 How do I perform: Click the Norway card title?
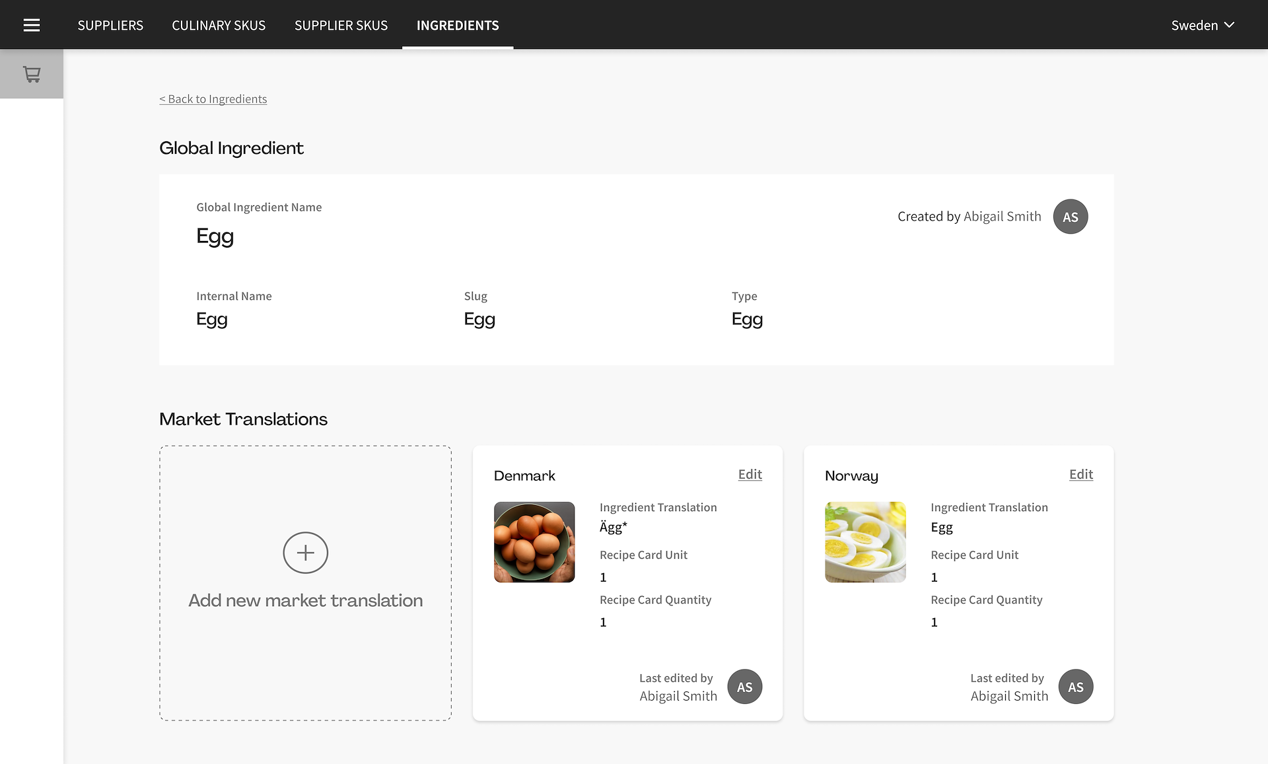tap(851, 475)
